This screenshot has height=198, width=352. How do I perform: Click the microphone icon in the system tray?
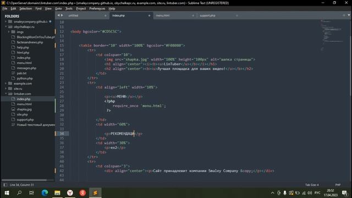[285, 193]
